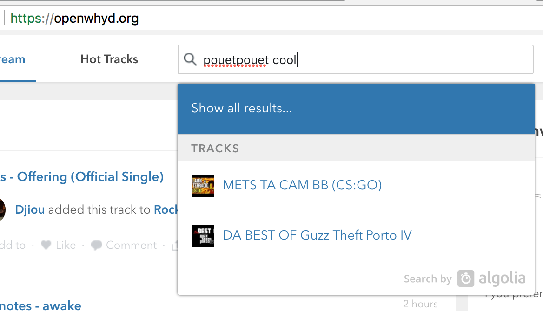Click the magnifying glass search icon
The width and height of the screenshot is (543, 311).
tap(190, 59)
